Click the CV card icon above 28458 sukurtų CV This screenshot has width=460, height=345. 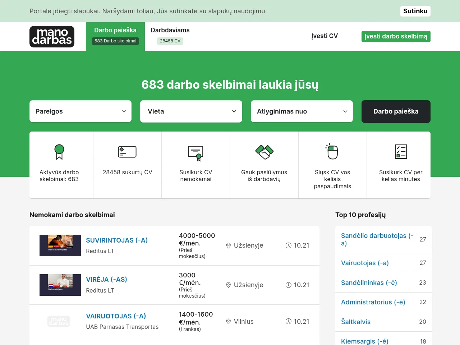coord(127,152)
